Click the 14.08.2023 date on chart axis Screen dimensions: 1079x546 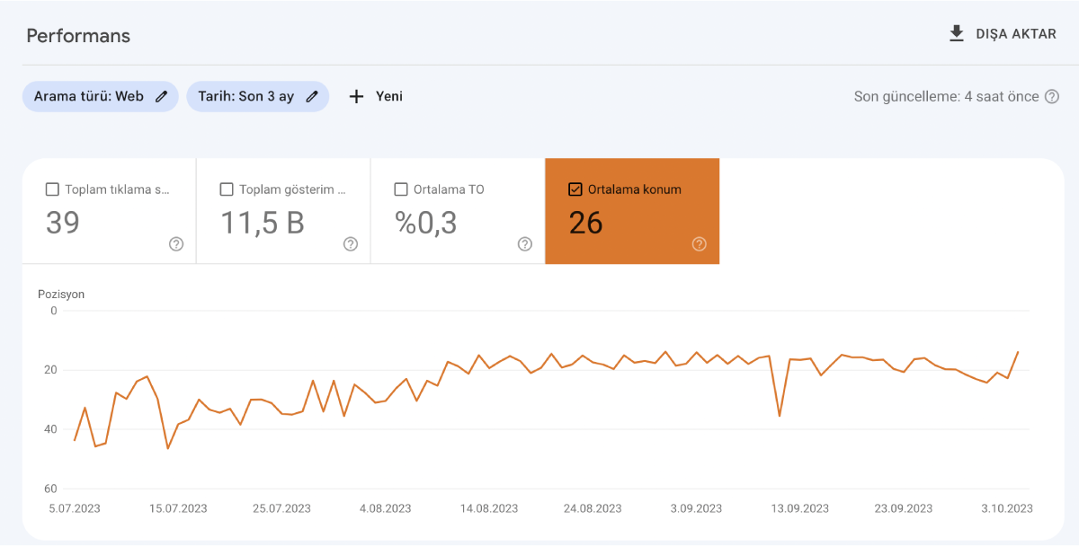click(x=489, y=508)
